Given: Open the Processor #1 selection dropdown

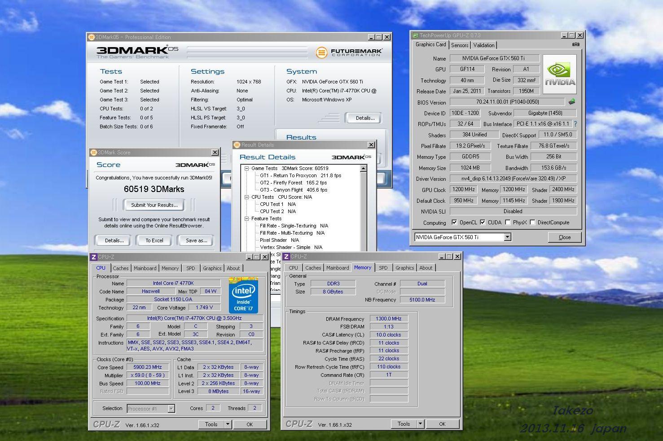Looking at the screenshot, I should pyautogui.click(x=171, y=409).
